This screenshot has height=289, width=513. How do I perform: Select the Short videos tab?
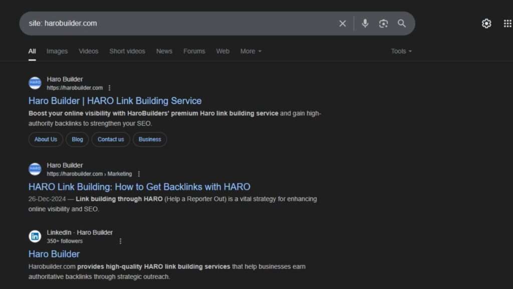click(x=127, y=51)
